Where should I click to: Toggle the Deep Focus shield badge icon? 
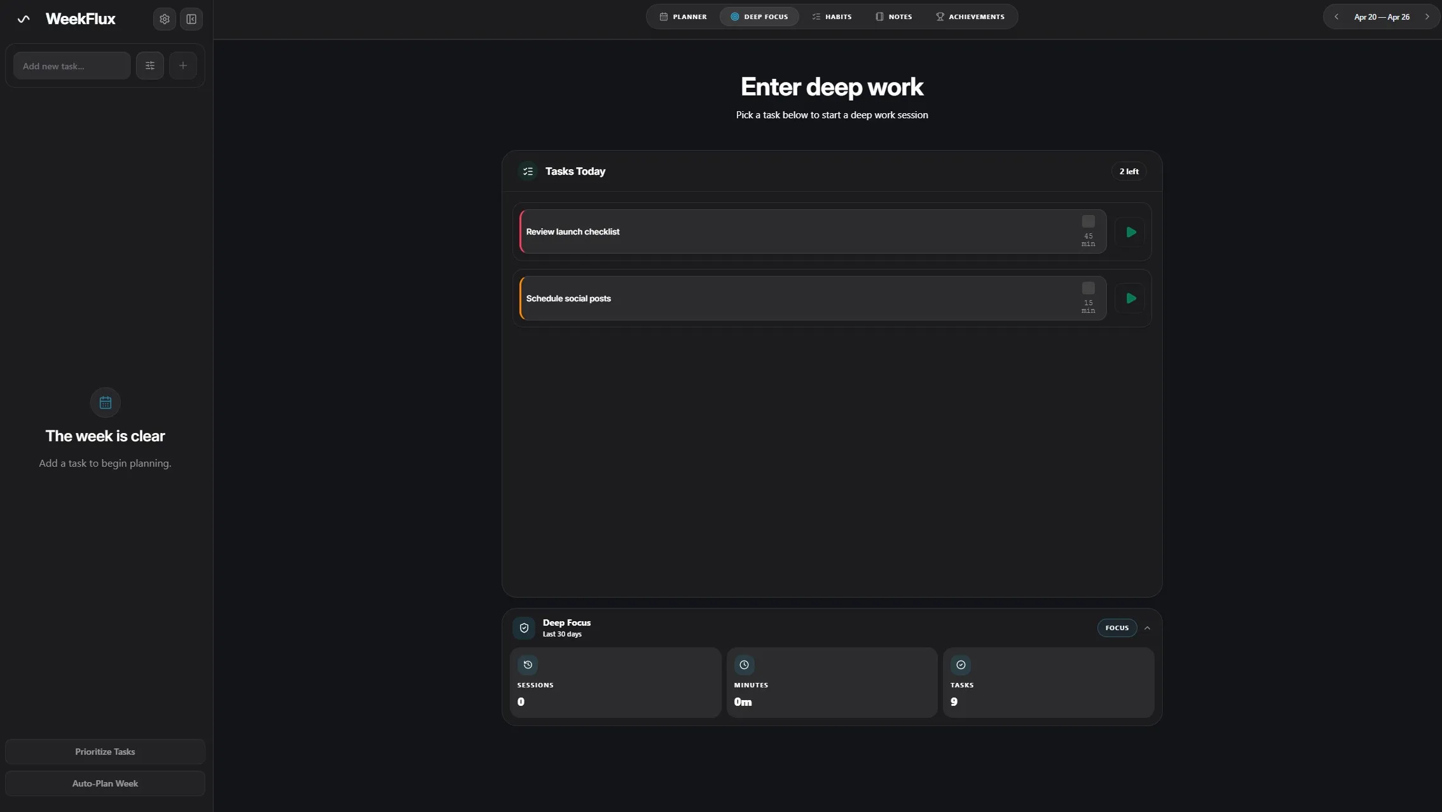pos(524,628)
